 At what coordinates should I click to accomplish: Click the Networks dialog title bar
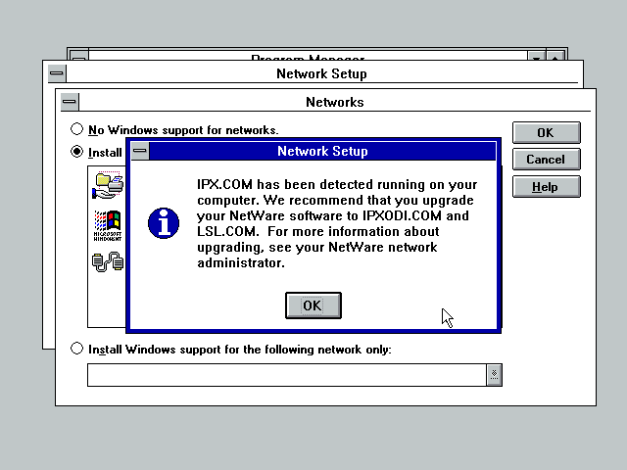point(334,102)
